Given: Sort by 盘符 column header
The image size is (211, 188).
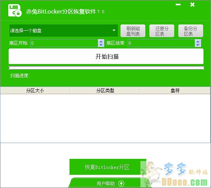Looking at the screenshot, I should click(x=175, y=91).
